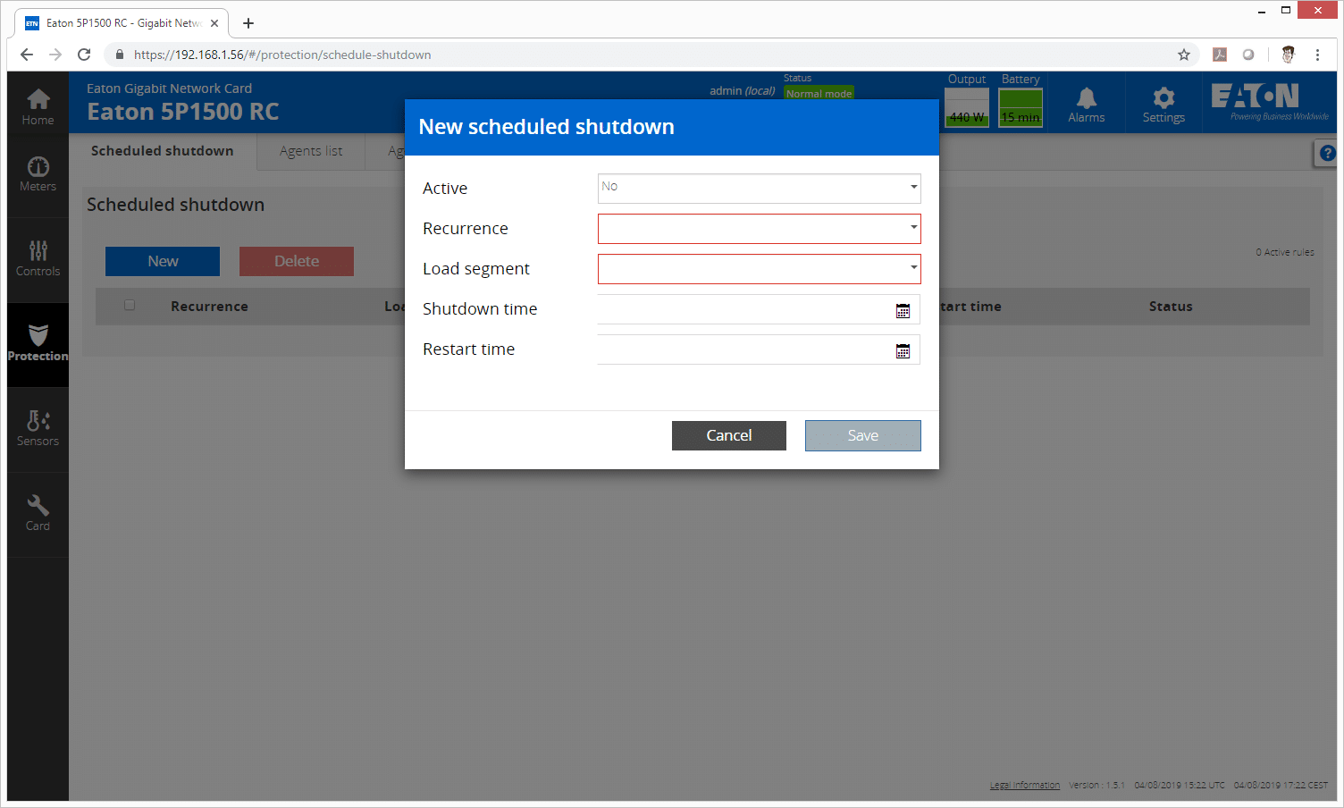Expand the Recurrence dropdown

click(759, 229)
